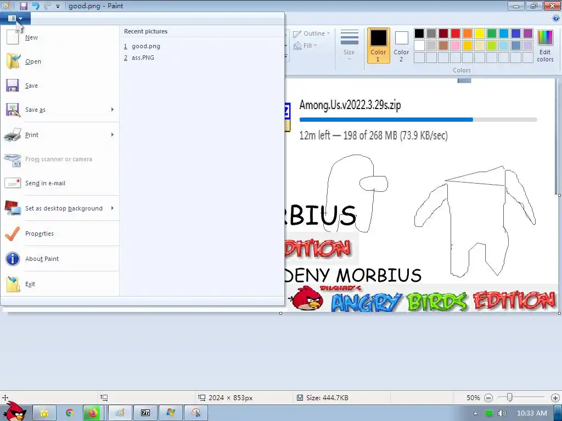Show hidden tray icons arrow
Image resolution: width=562 pixels, height=421 pixels.
(475, 413)
